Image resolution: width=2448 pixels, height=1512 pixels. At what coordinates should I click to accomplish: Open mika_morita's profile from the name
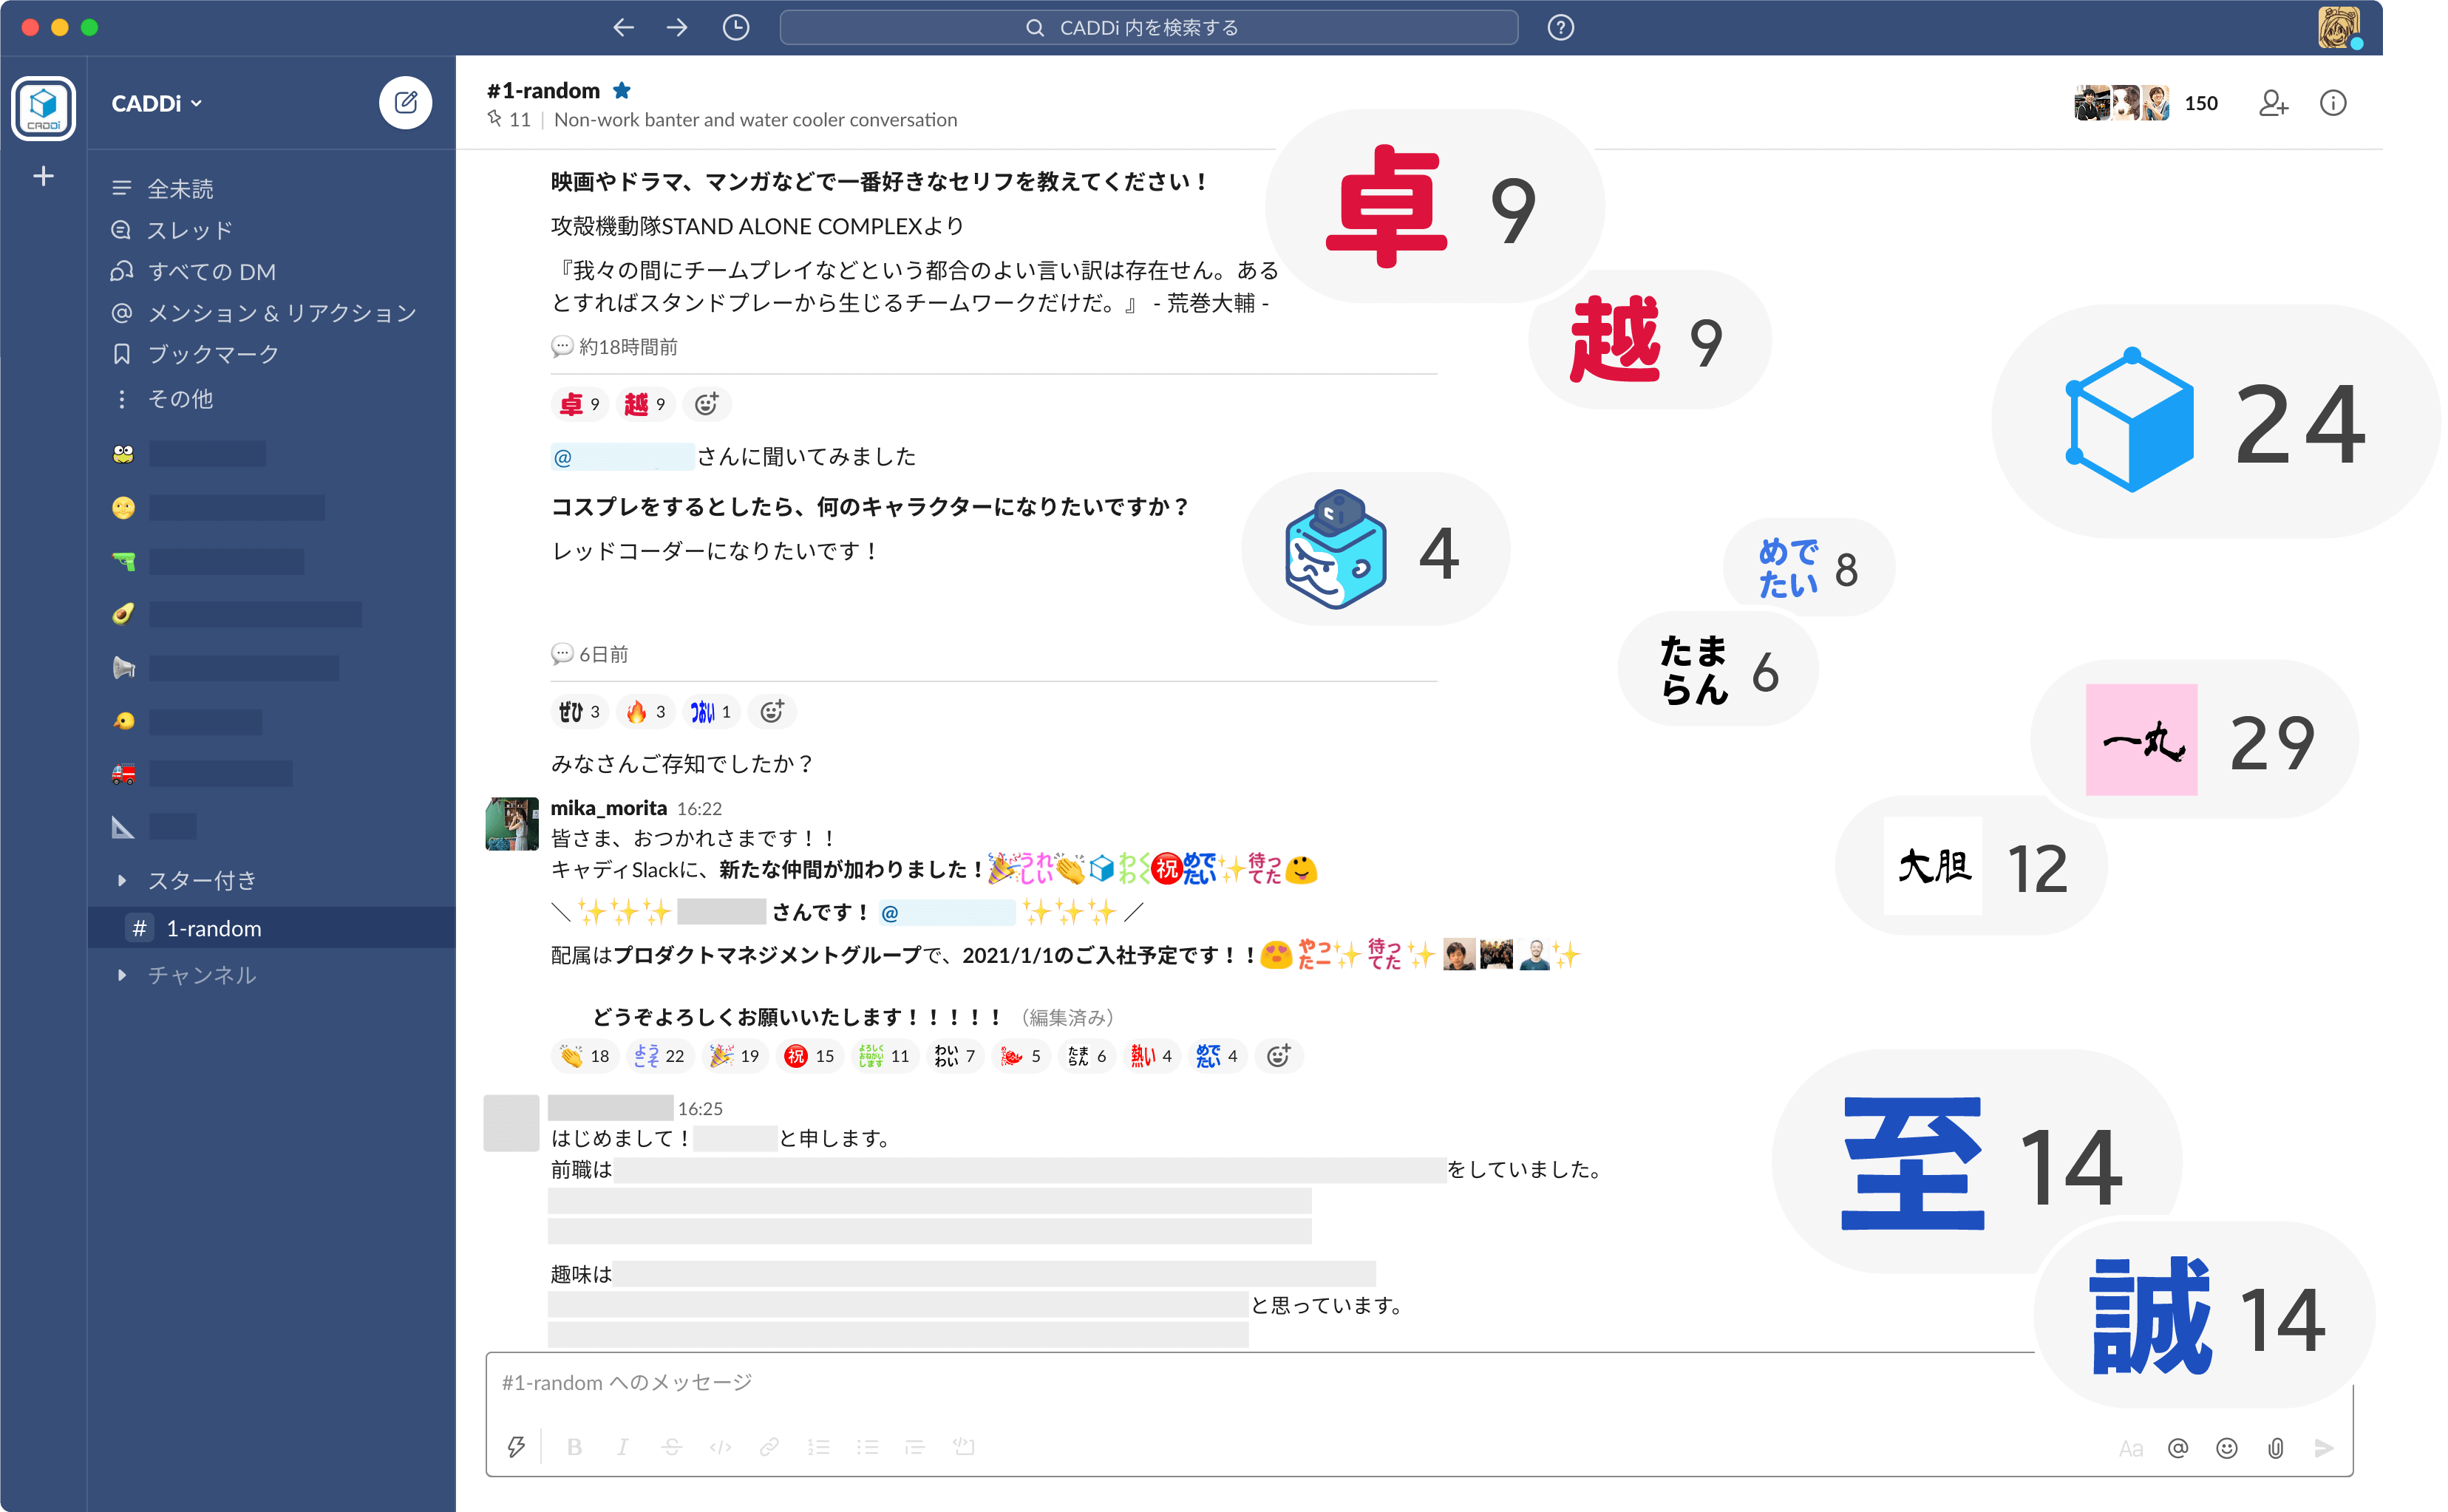click(x=608, y=808)
